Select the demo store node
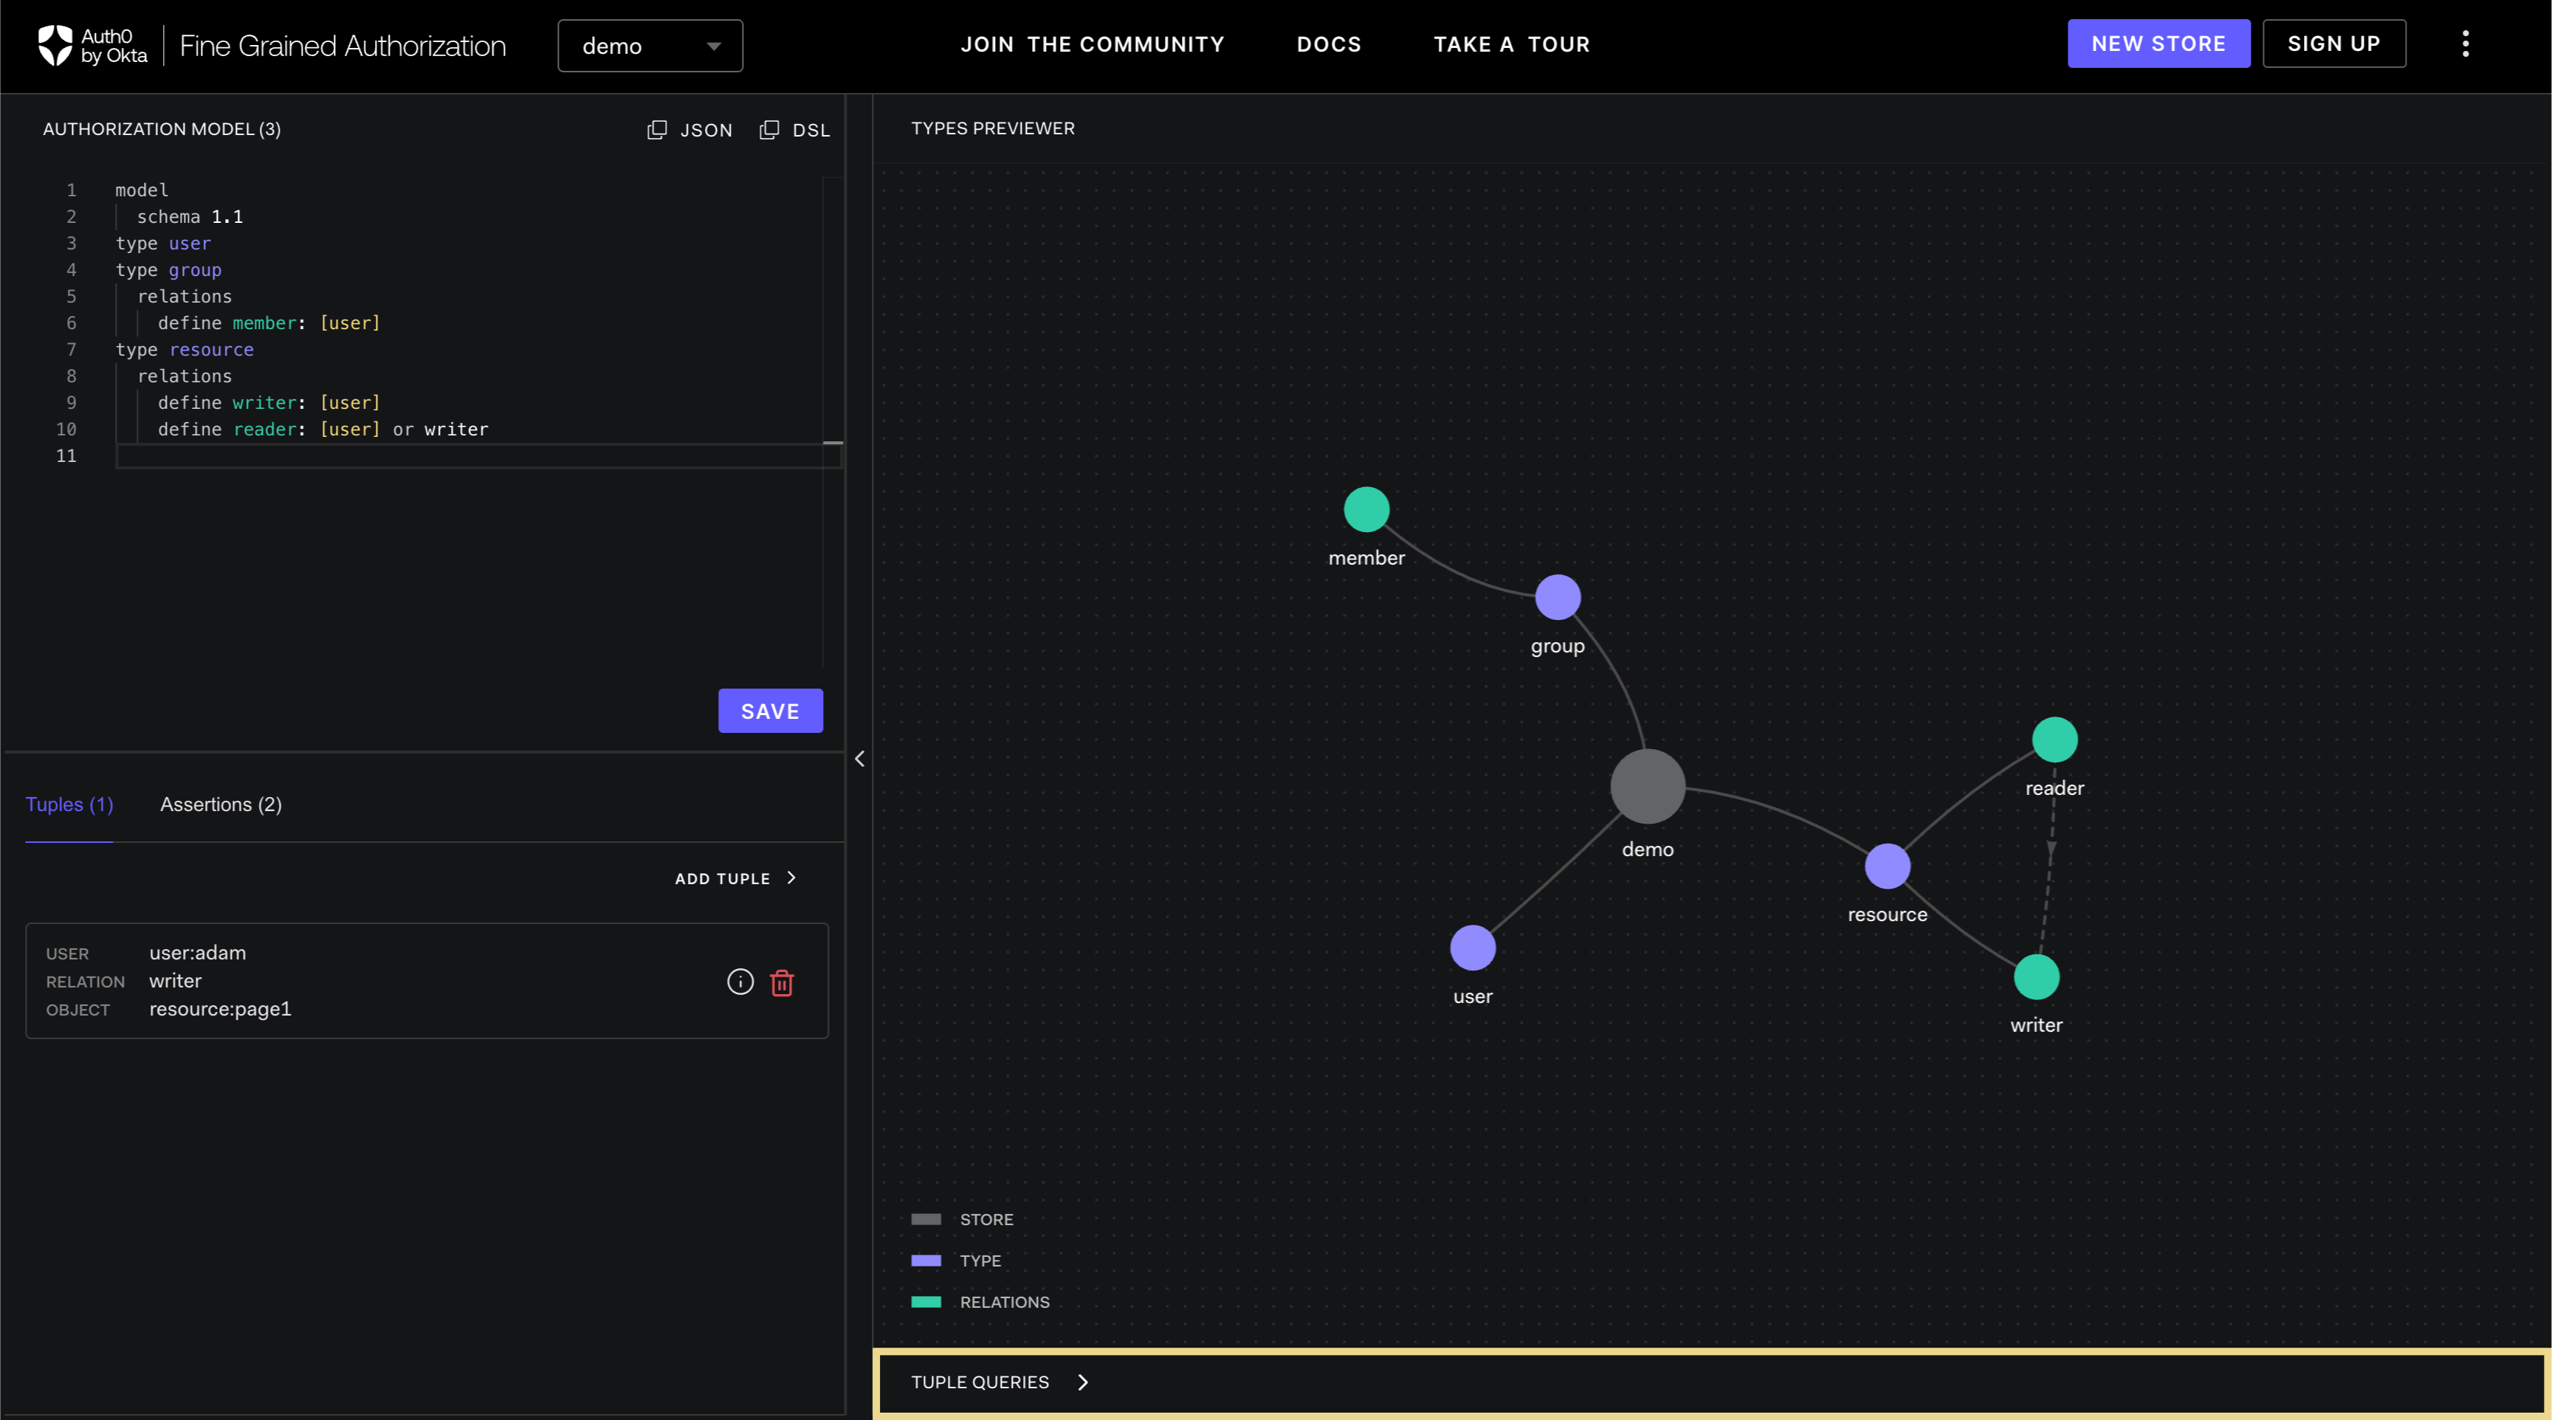Screen dimensions: 2552x1420 coord(1646,786)
